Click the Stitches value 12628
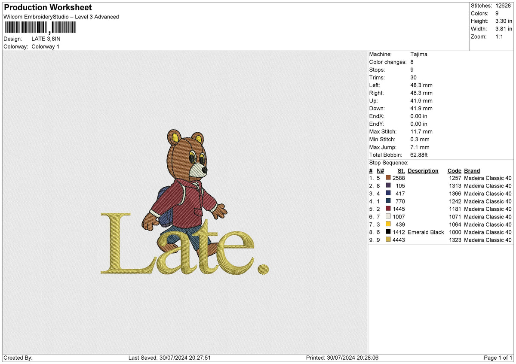Image resolution: width=516 pixels, height=364 pixels. click(x=504, y=6)
